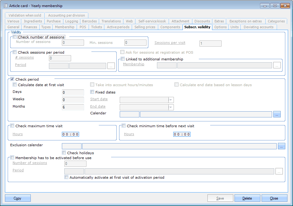Viewport: 293px width, 206px height.
Task: Click activation Period browse button
Action: coord(279,171)
